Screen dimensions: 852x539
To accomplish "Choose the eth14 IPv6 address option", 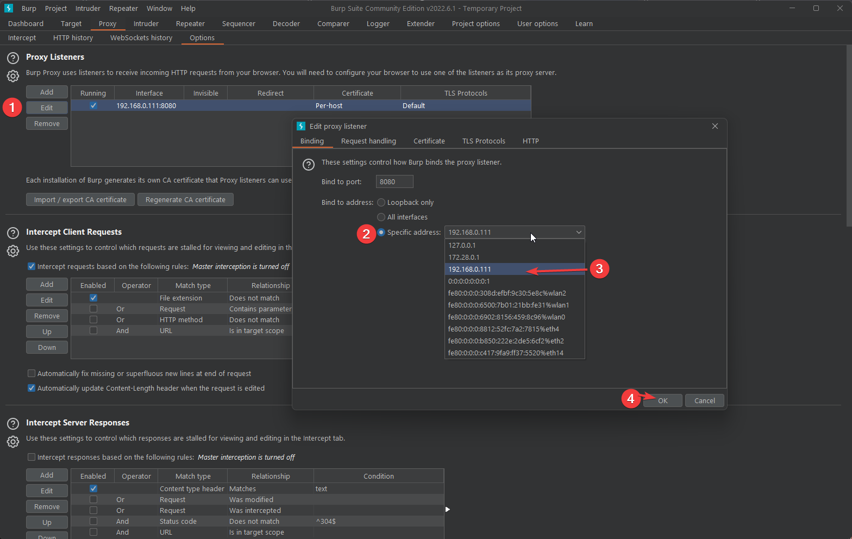I will pyautogui.click(x=515, y=353).
